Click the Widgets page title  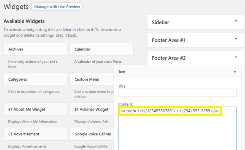[x=16, y=7]
